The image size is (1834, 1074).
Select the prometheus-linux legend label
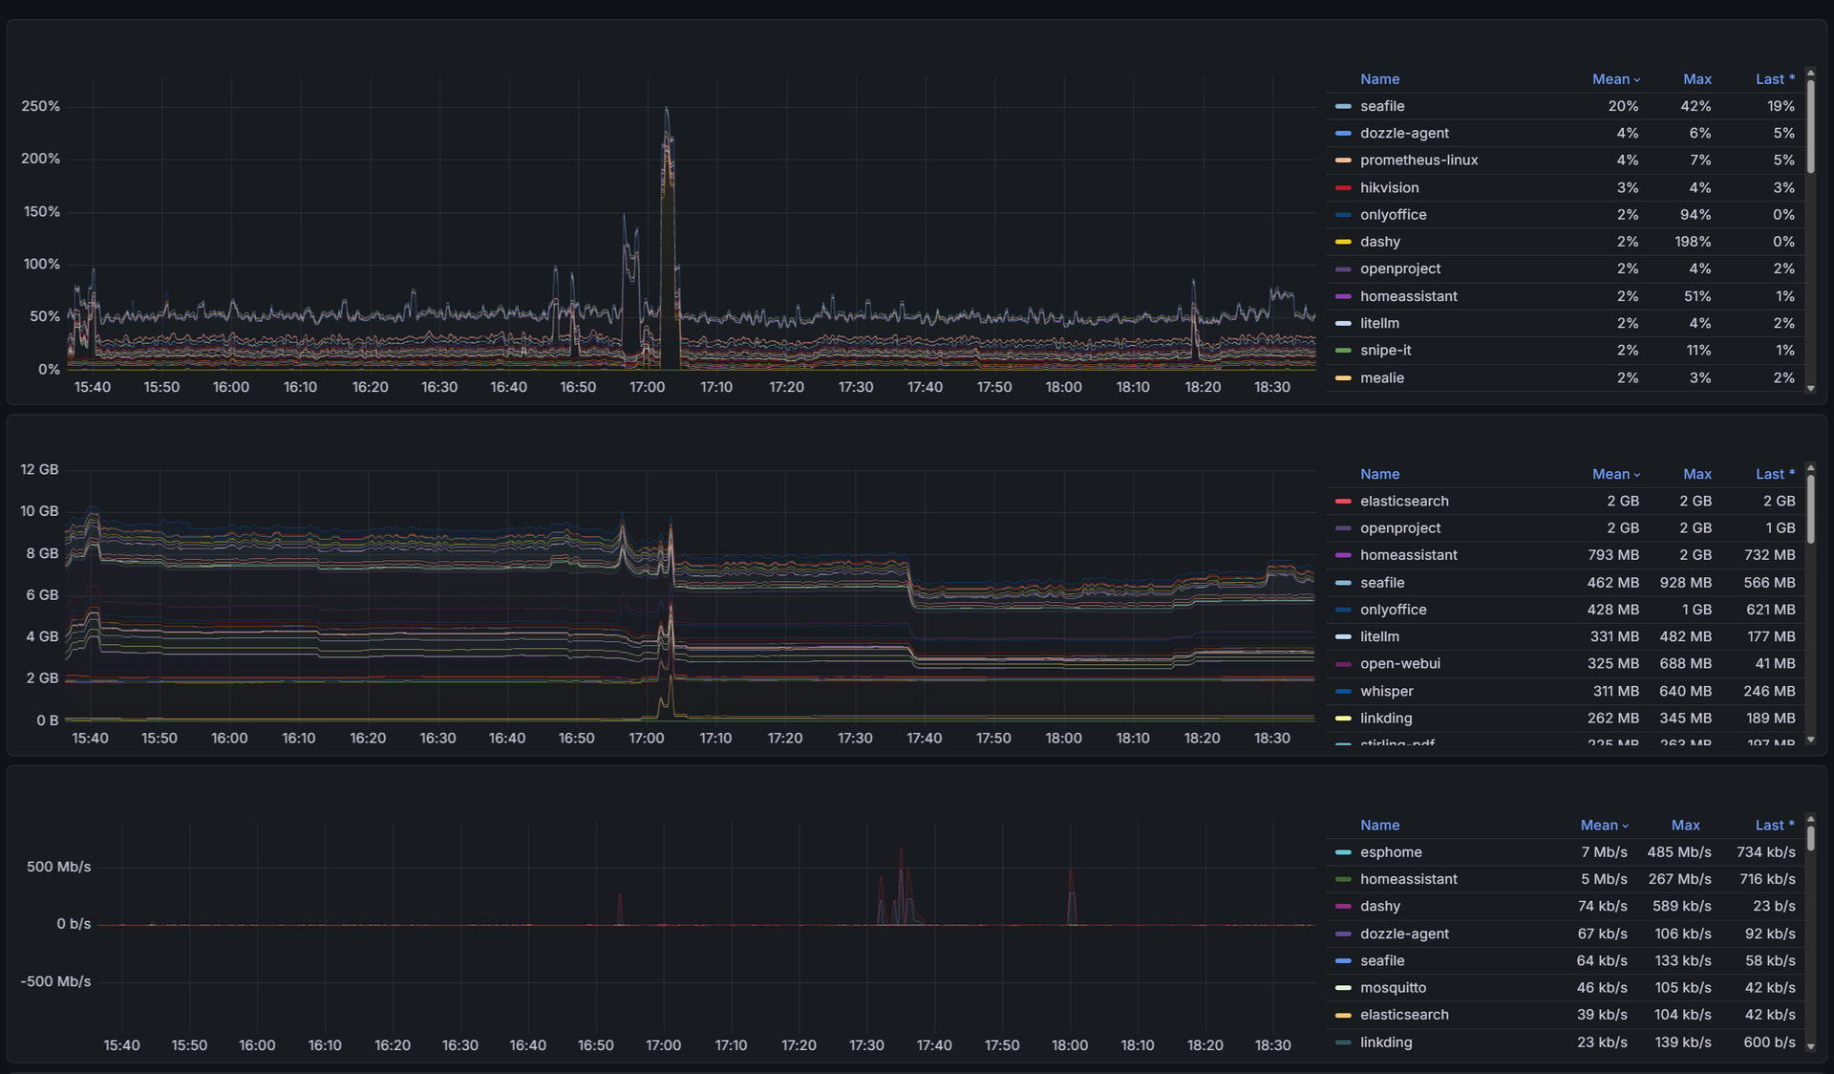pos(1418,161)
